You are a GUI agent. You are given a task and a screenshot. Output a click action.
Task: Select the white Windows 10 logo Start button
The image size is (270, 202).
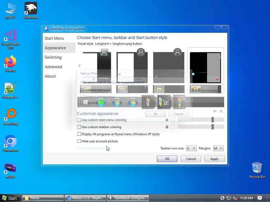tap(85, 102)
